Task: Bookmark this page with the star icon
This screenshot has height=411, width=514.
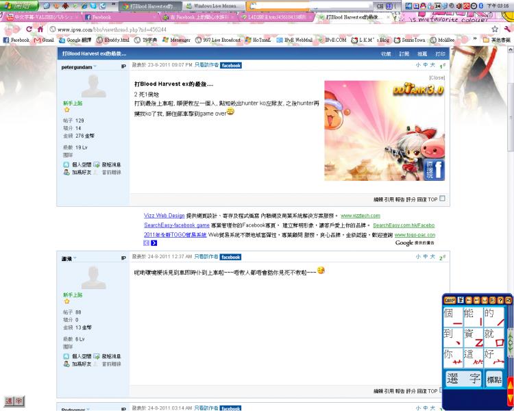Action: [x=495, y=29]
